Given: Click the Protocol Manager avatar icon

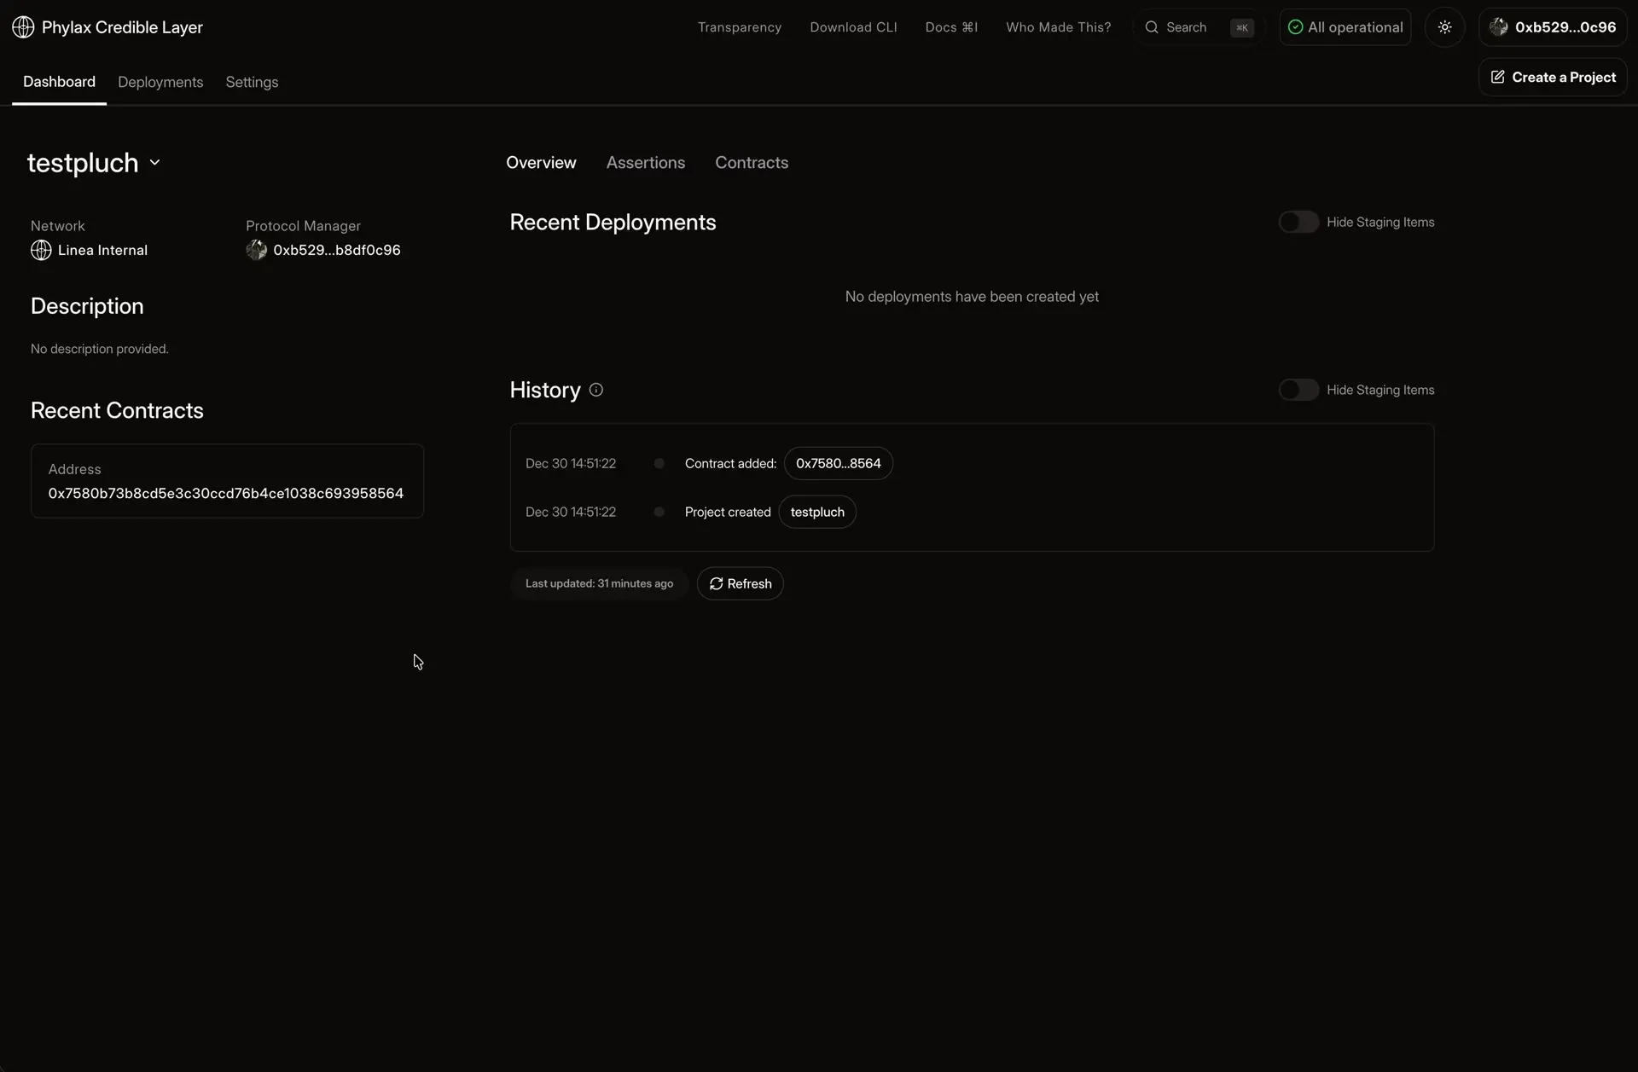Looking at the screenshot, I should click(258, 250).
